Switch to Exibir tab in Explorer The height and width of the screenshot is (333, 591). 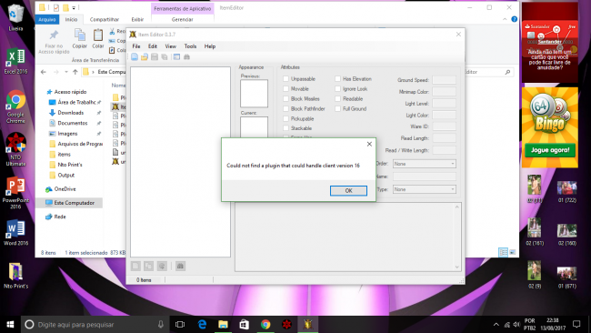[x=137, y=19]
